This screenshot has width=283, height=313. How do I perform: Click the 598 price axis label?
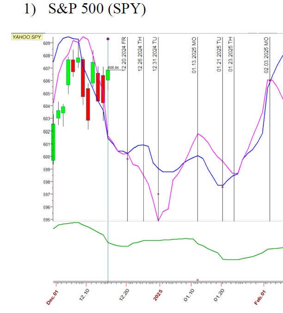click(x=46, y=182)
